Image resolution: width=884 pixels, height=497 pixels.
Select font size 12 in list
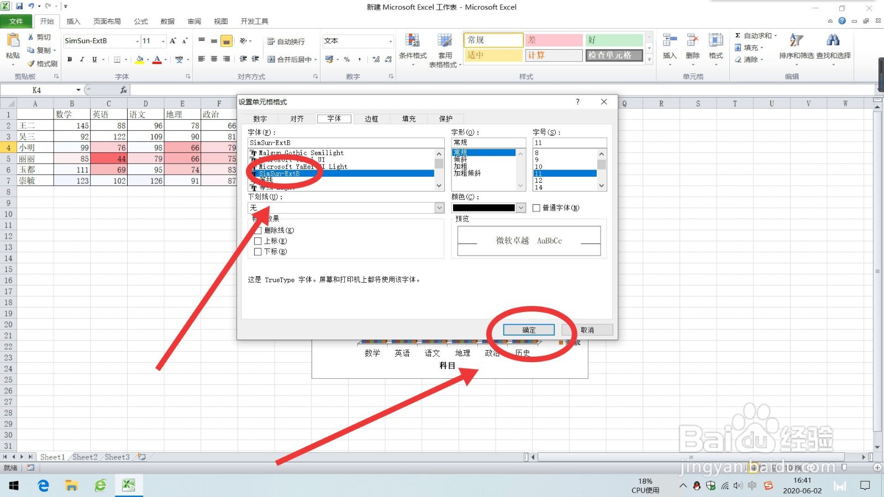click(x=539, y=181)
